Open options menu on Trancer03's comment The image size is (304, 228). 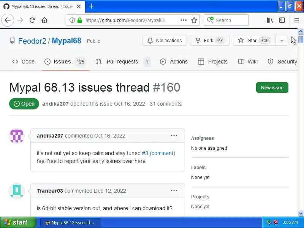174,191
